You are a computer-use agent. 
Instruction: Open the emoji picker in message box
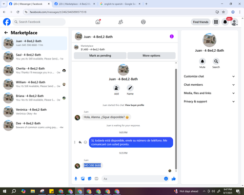click(x=166, y=179)
